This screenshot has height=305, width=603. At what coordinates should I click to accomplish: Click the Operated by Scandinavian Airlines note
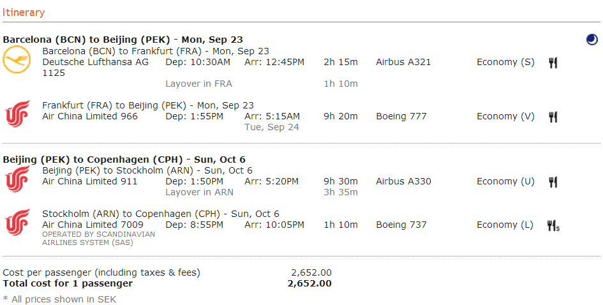[x=98, y=238]
